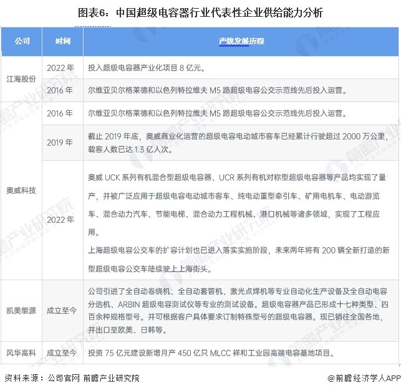Click the @前瞻经济学人APP attribution
401x391 pixels.
[364, 378]
